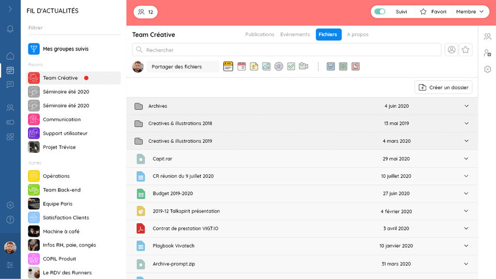Open the A propos tab
Viewport: 496px width, 279px height.
(x=358, y=35)
